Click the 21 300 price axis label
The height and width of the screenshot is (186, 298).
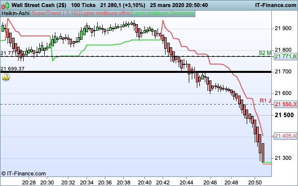283,158
